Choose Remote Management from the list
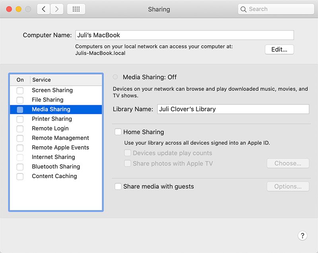318x253 pixels. (56, 138)
